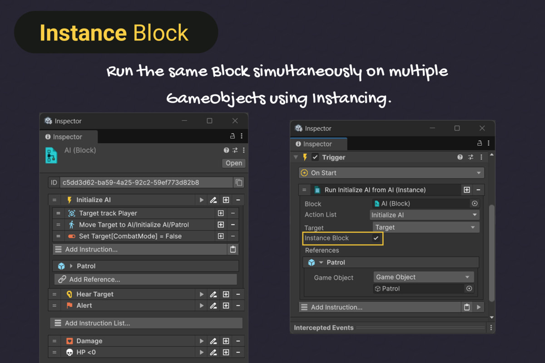Toggle the Instance Block checkbox

click(376, 238)
